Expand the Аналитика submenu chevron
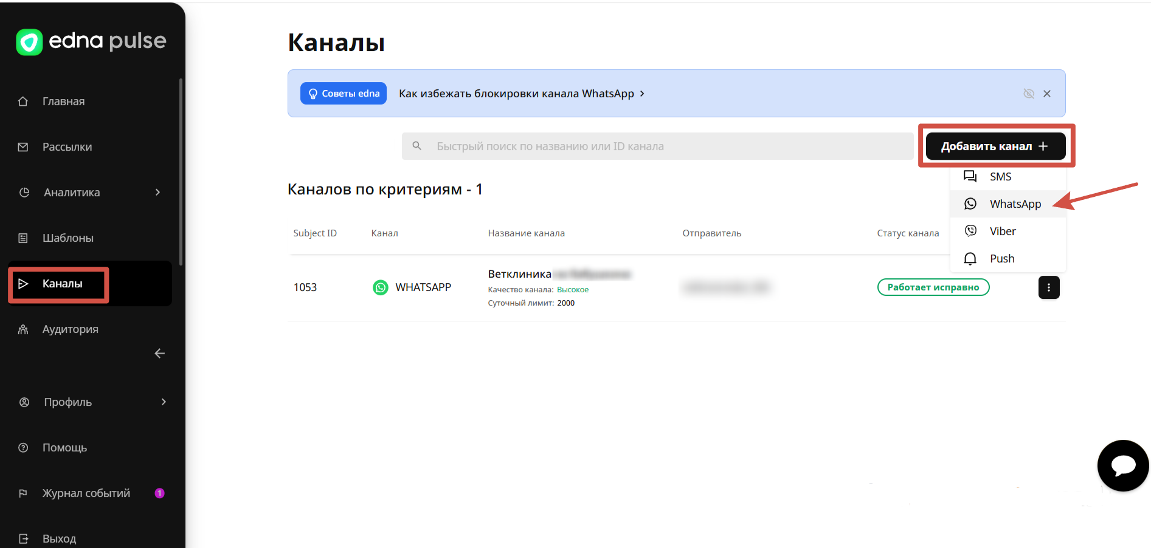Image resolution: width=1151 pixels, height=548 pixels. point(158,193)
